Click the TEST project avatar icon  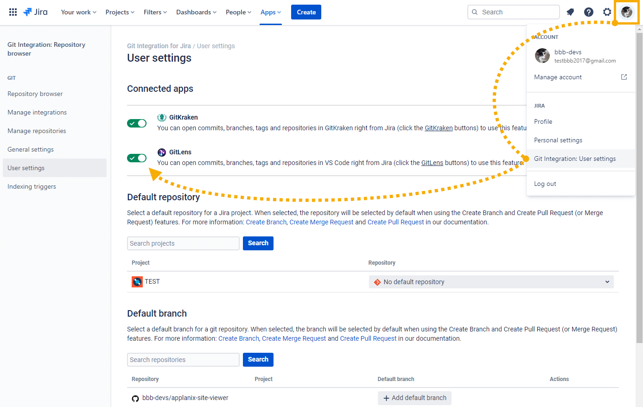(x=137, y=281)
